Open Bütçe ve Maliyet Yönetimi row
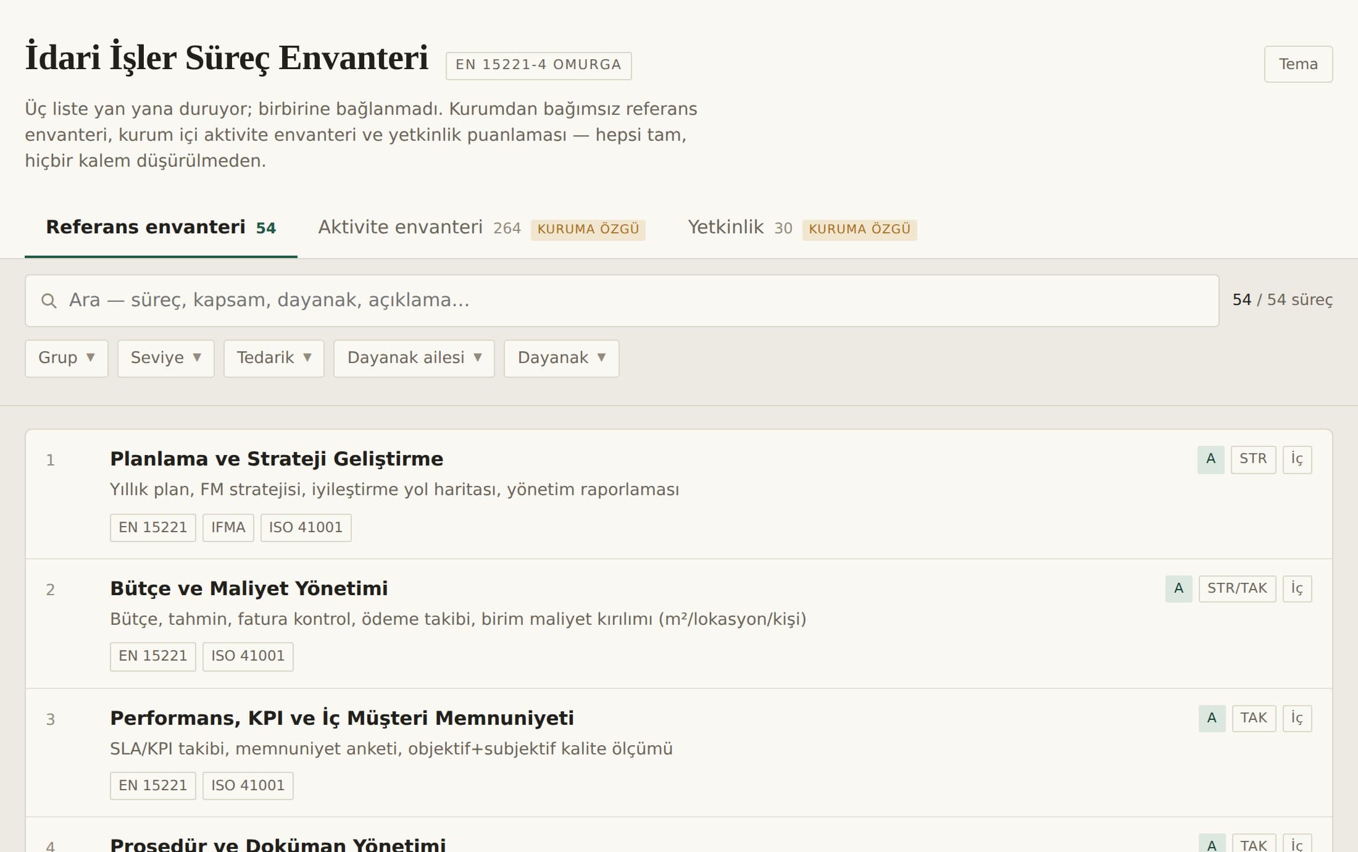Image resolution: width=1358 pixels, height=852 pixels. (678, 624)
